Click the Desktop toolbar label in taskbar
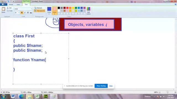Screen dimensions: 177x99 [x=147, y=97]
